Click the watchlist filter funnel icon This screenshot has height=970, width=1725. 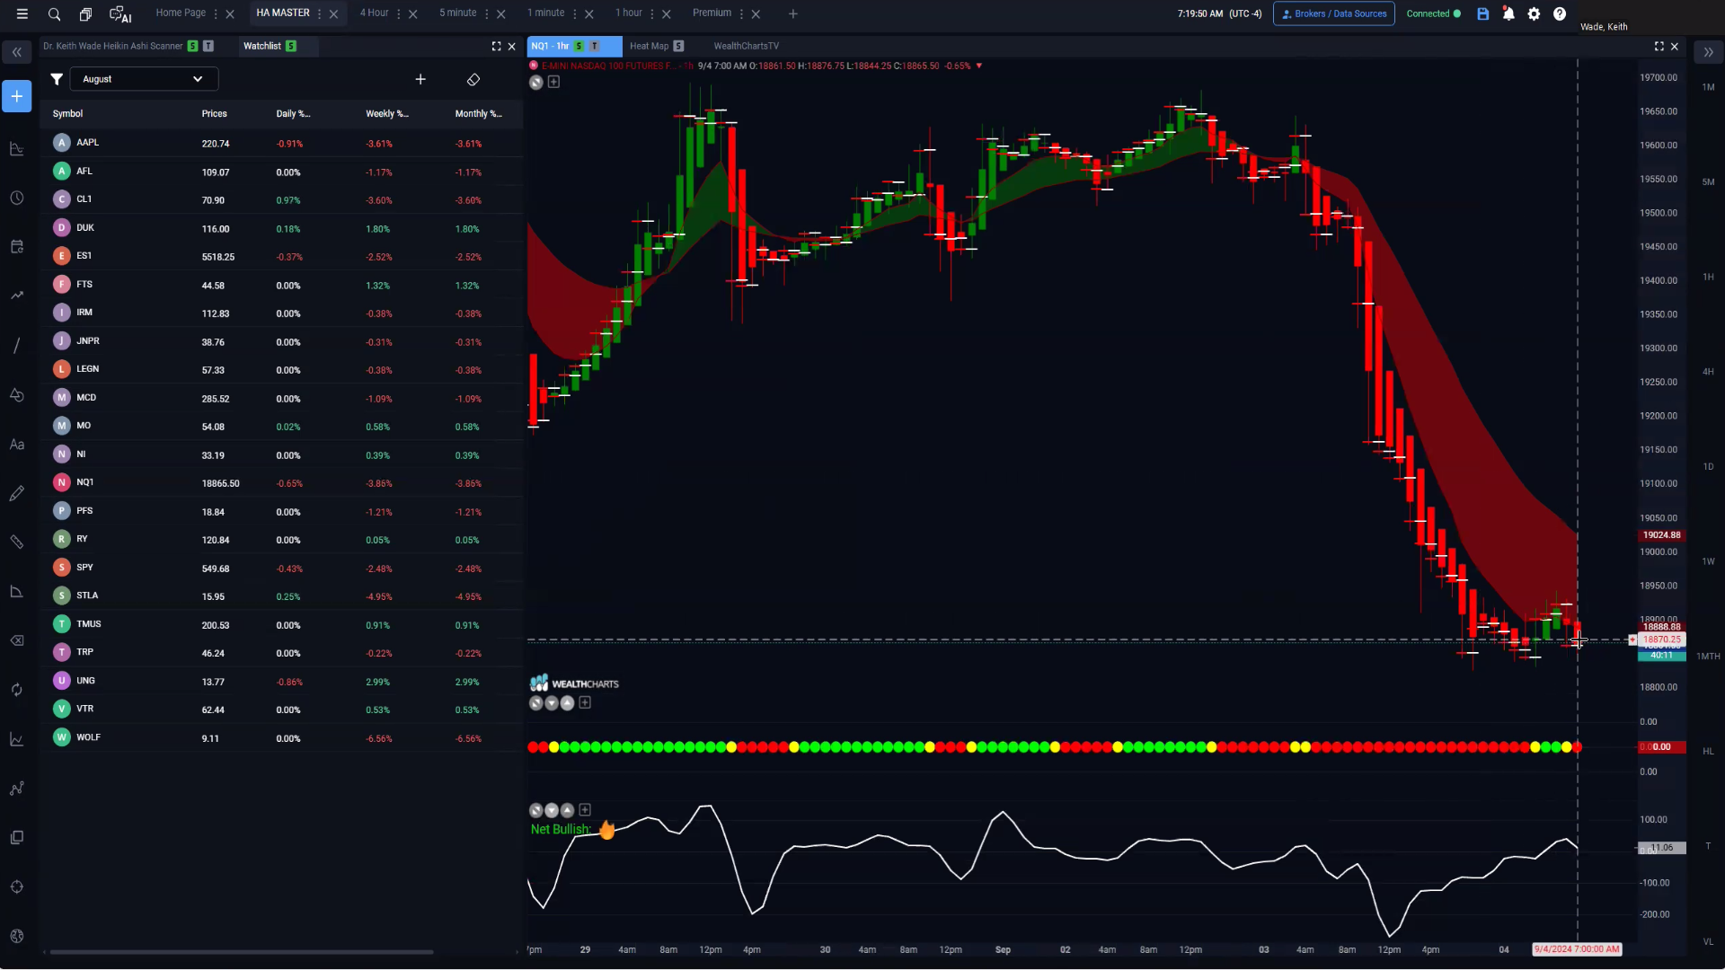57,79
